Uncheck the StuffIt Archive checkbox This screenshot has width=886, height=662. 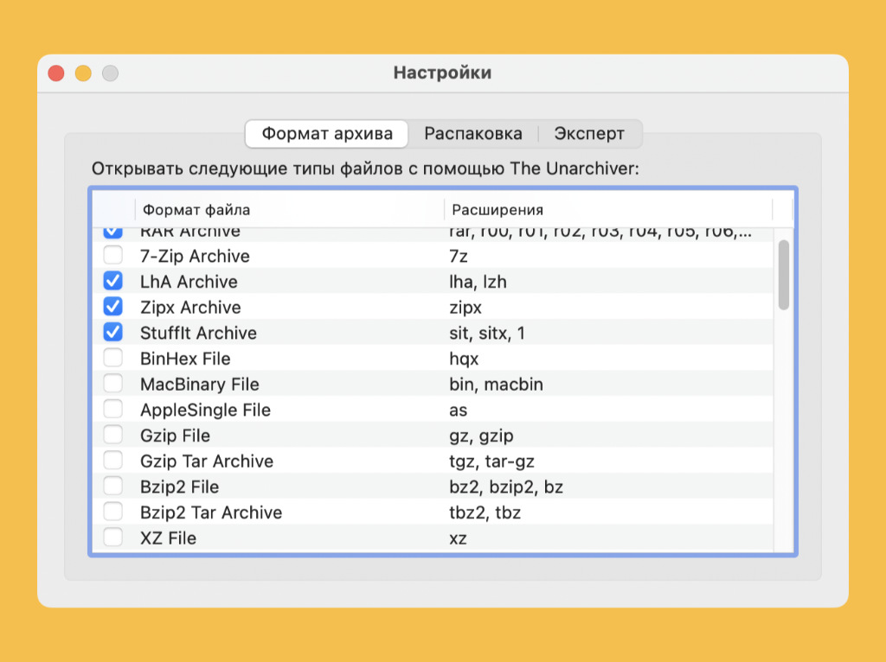[x=113, y=333]
